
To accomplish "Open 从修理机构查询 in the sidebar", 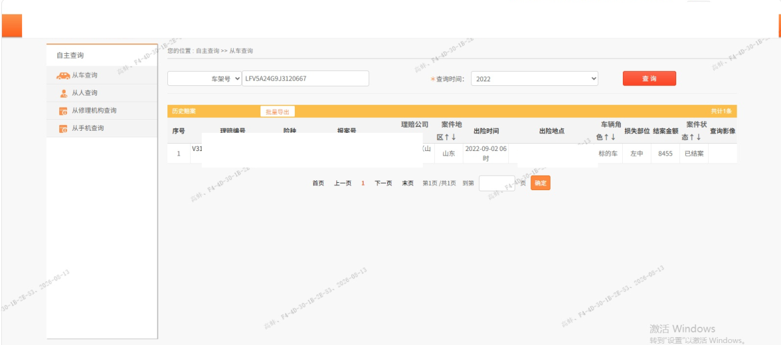I will coord(102,111).
